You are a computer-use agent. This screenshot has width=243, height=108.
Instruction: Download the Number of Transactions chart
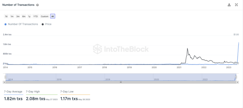[229, 5]
